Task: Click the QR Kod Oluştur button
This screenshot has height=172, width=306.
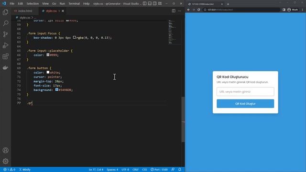Action: tap(245, 104)
